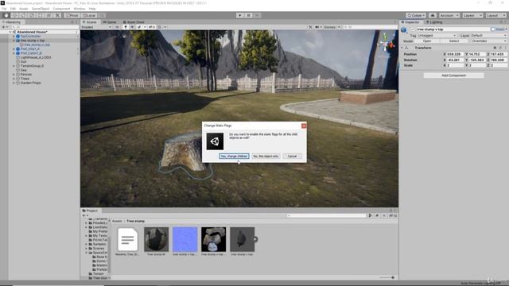
Task: Toggle scene effects icon
Action: tap(140, 27)
